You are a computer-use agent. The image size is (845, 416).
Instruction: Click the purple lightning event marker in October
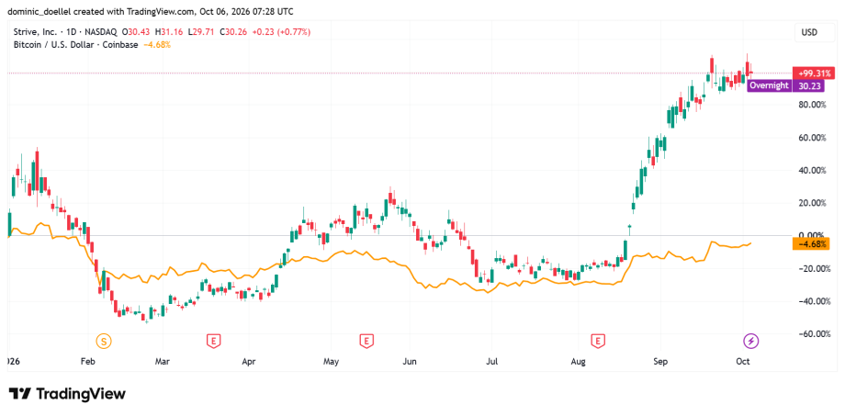[x=751, y=341]
